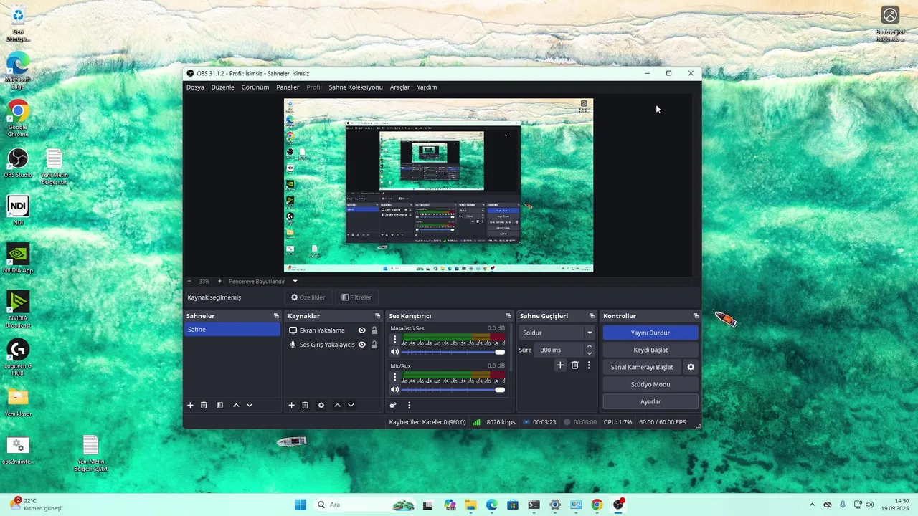Viewport: 918px width, 516px height.
Task: Remove selected source with trash icon
Action: pyautogui.click(x=305, y=405)
